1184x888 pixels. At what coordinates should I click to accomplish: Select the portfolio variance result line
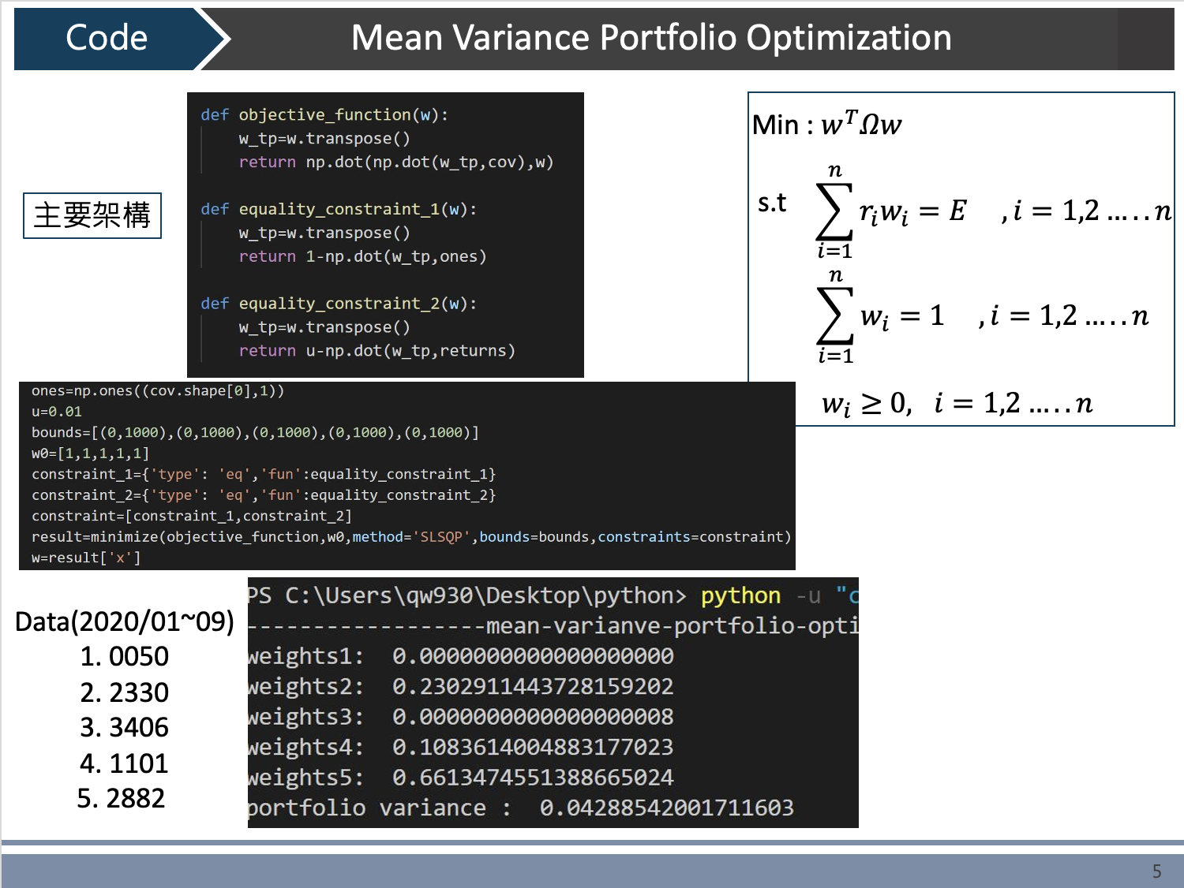[x=521, y=808]
